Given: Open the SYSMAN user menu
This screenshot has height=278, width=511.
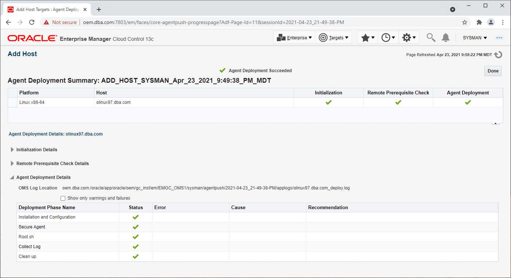Looking at the screenshot, I should (475, 38).
